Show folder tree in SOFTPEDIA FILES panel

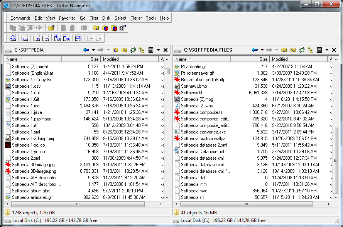pyautogui.click(x=310, y=50)
